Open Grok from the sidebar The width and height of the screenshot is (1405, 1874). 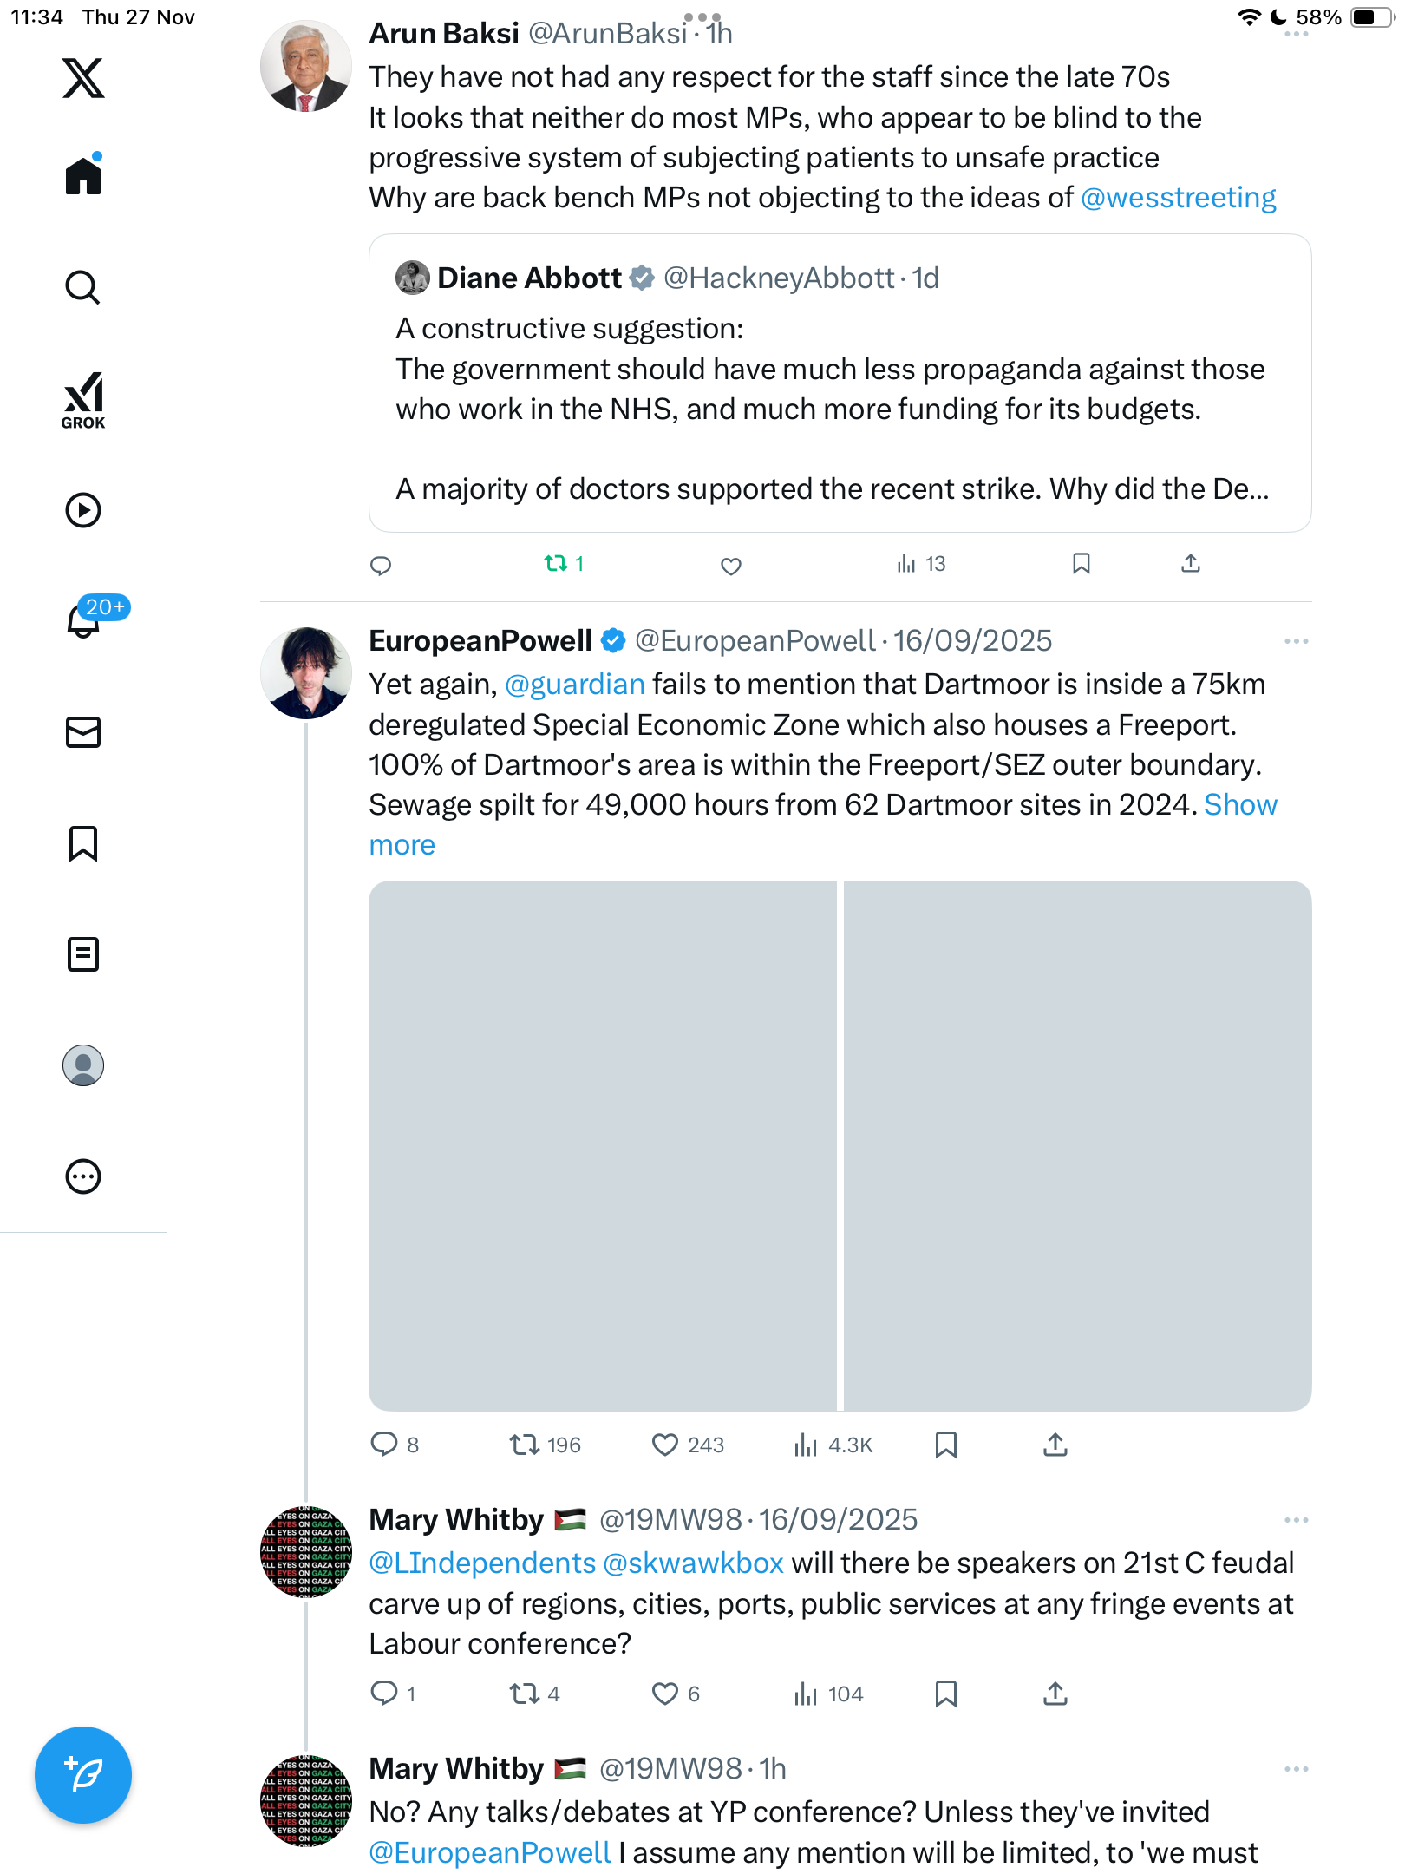pyautogui.click(x=83, y=400)
